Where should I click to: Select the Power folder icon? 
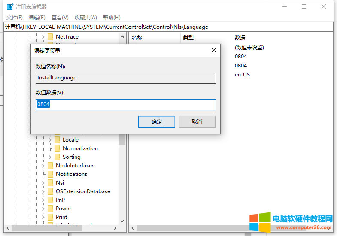[x=50, y=209]
